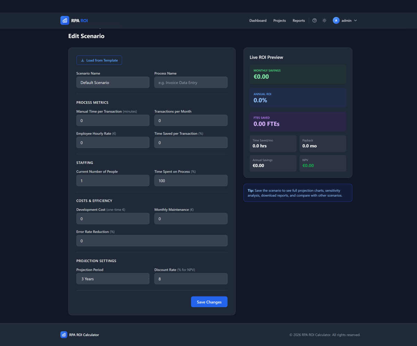Focus the Development Cost input

[113, 218]
